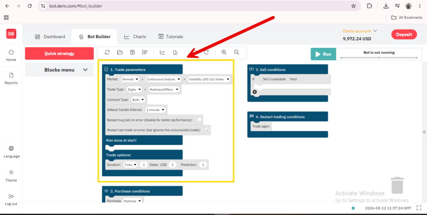Open the Contract Type Both dropdown

138,100
